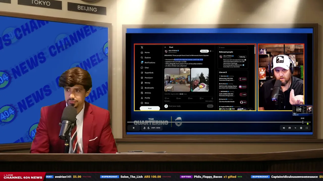Viewport: 323px width, 181px height.
Task: Toggle fullscreen in the video player
Action: point(307,128)
